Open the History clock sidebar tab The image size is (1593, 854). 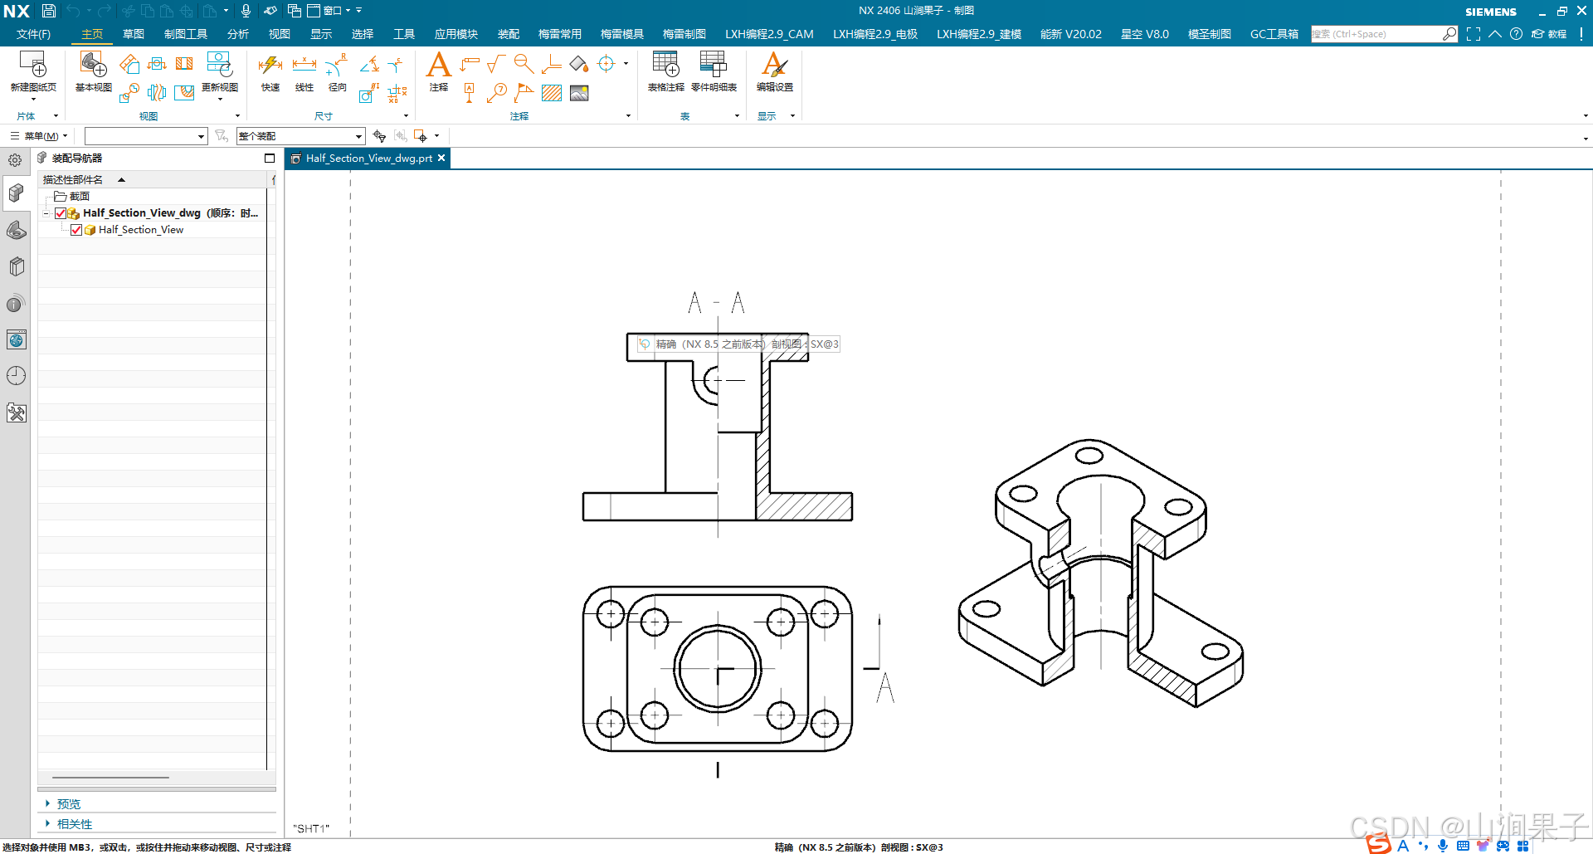tap(16, 376)
